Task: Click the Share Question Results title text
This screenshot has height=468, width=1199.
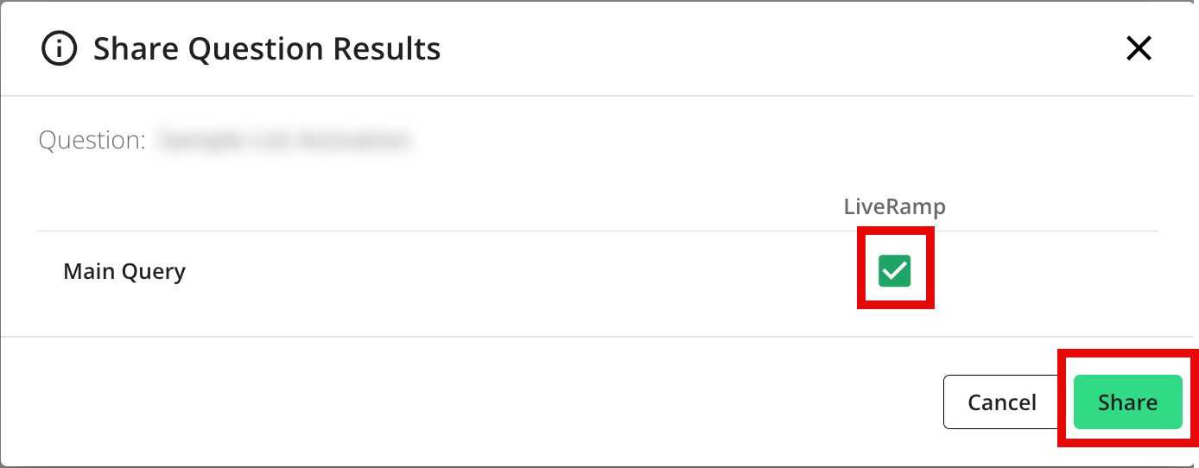Action: tap(267, 49)
